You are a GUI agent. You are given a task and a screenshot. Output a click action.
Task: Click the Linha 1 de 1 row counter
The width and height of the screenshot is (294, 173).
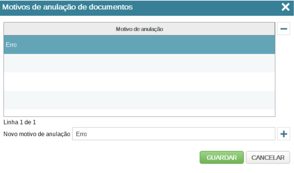[20, 122]
